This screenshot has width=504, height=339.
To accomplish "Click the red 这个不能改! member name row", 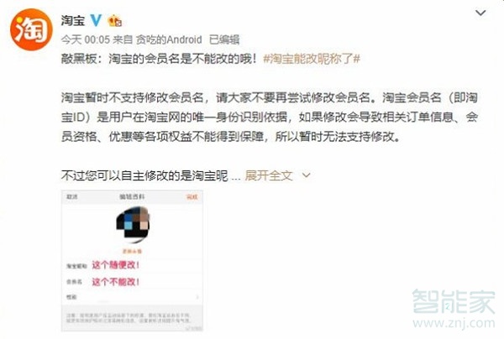I will [132, 282].
